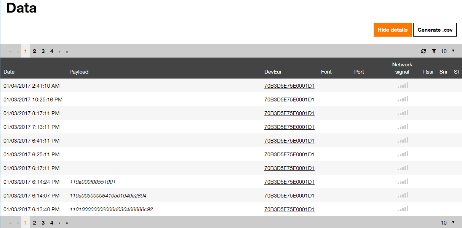Click signal bars icon for 2:41:10 AM row
This screenshot has height=228, width=462.
(x=403, y=85)
